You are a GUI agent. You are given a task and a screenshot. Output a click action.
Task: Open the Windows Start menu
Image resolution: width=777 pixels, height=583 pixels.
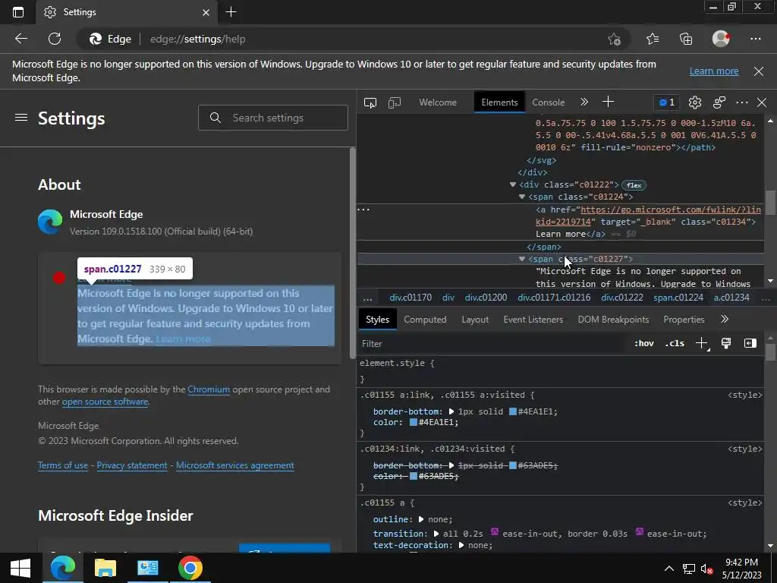point(20,568)
